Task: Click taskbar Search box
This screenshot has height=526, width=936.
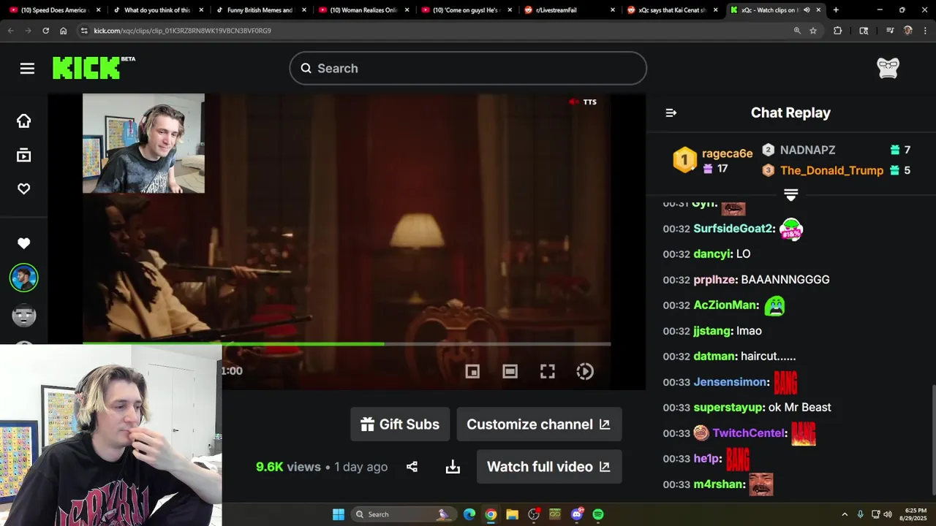Action: click(402, 514)
